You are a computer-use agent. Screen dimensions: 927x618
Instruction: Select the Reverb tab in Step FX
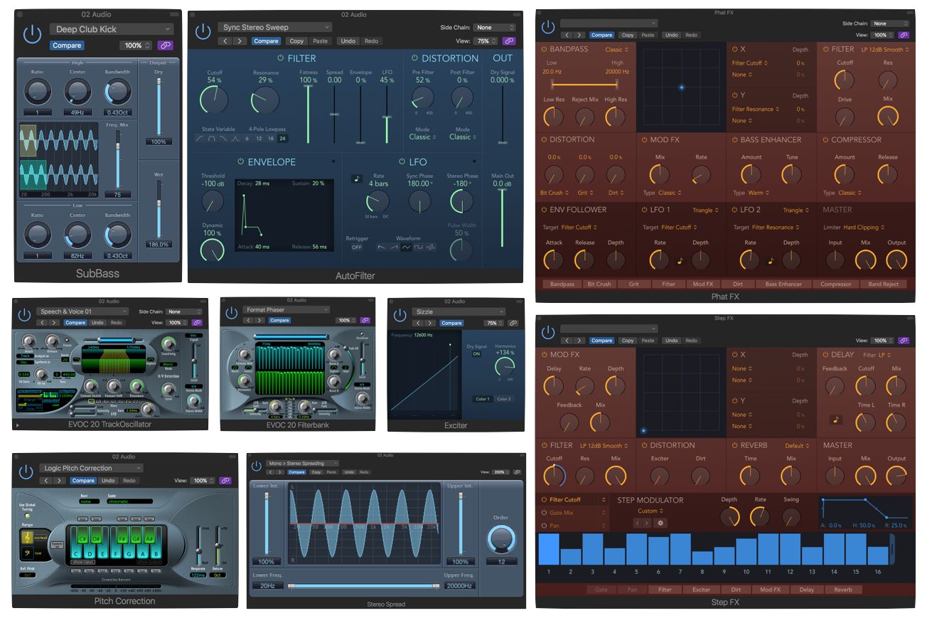(x=842, y=590)
